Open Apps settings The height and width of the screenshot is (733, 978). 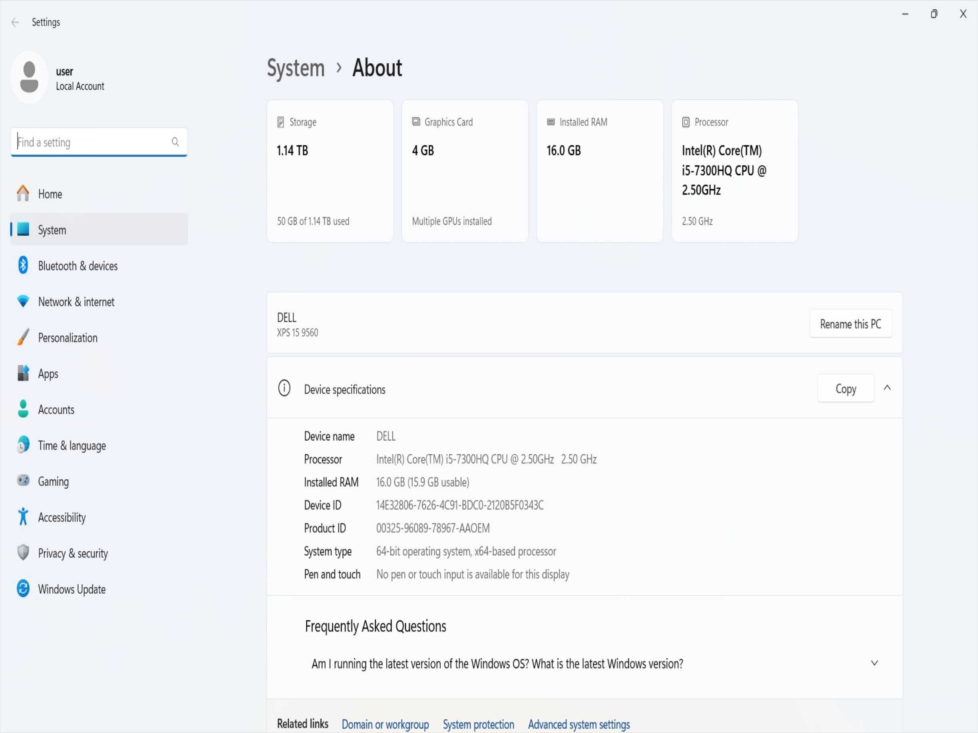[x=99, y=373]
